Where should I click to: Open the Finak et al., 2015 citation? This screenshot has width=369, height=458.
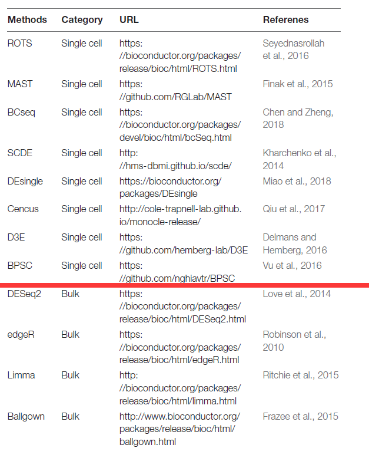(297, 84)
